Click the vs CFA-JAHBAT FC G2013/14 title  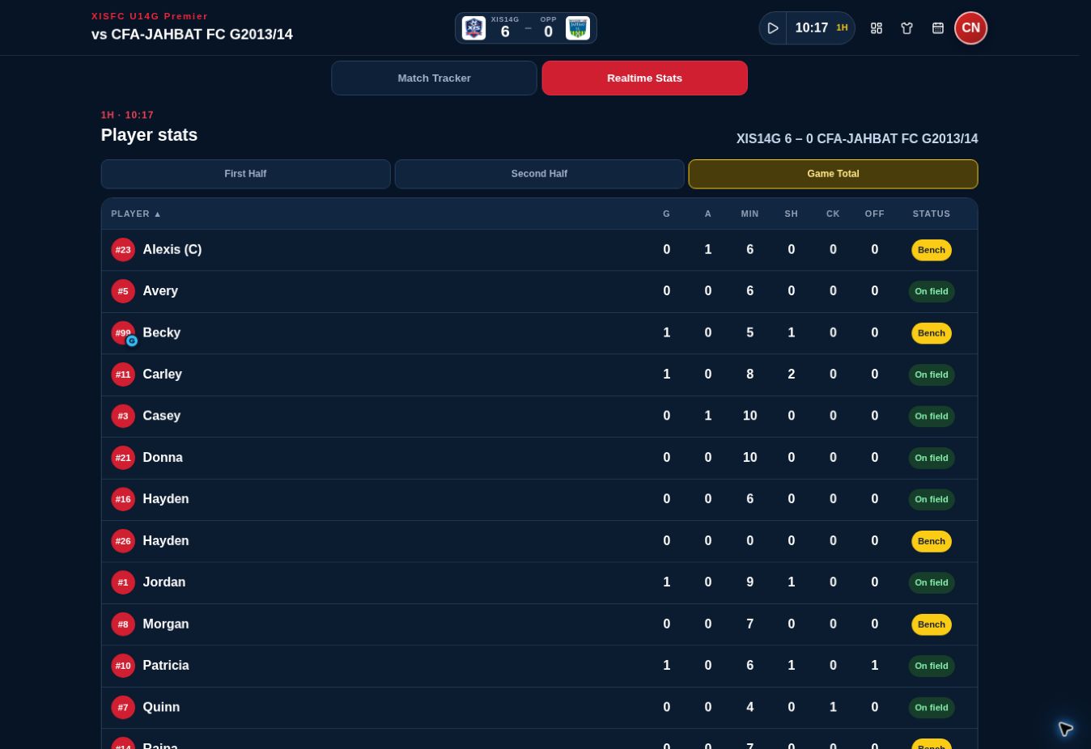(192, 35)
